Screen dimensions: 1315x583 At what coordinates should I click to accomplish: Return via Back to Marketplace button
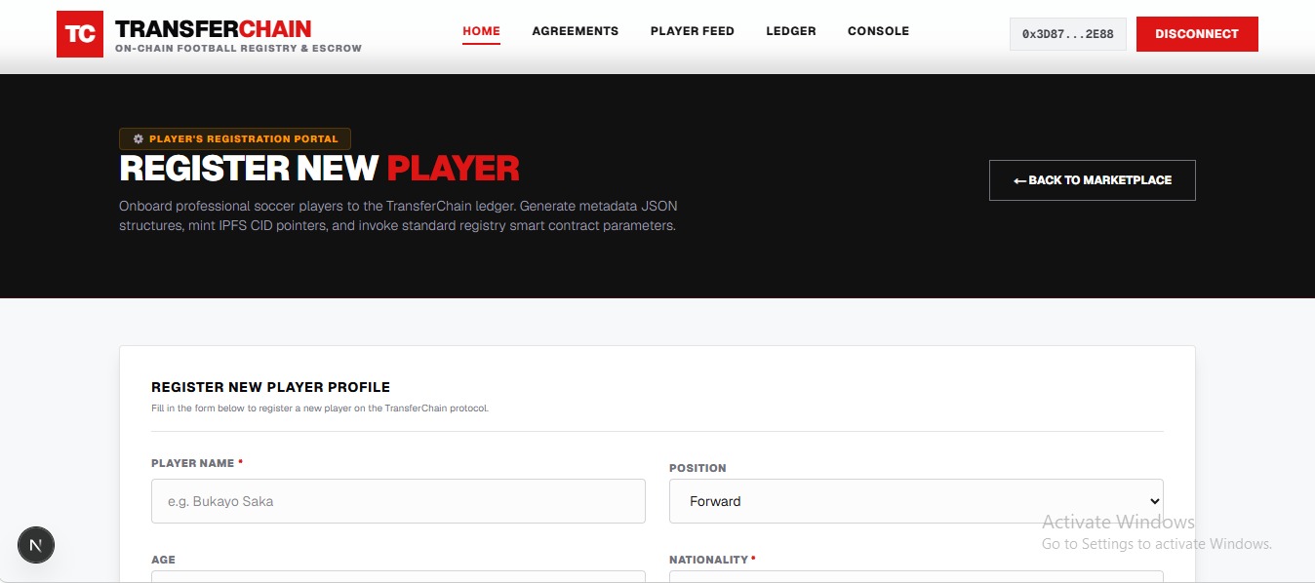[1093, 180]
